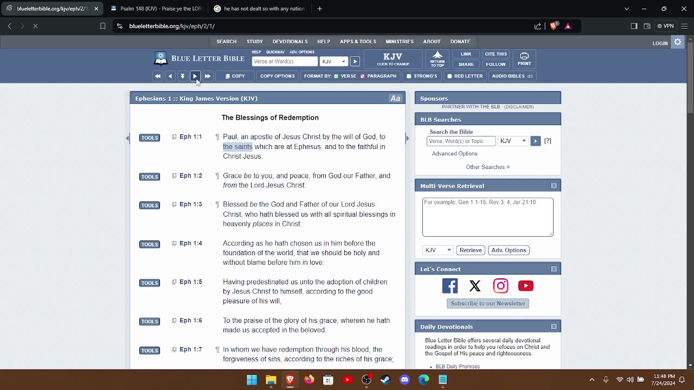694x390 pixels.
Task: Jump to next book with double-right arrow
Action: coord(208,76)
